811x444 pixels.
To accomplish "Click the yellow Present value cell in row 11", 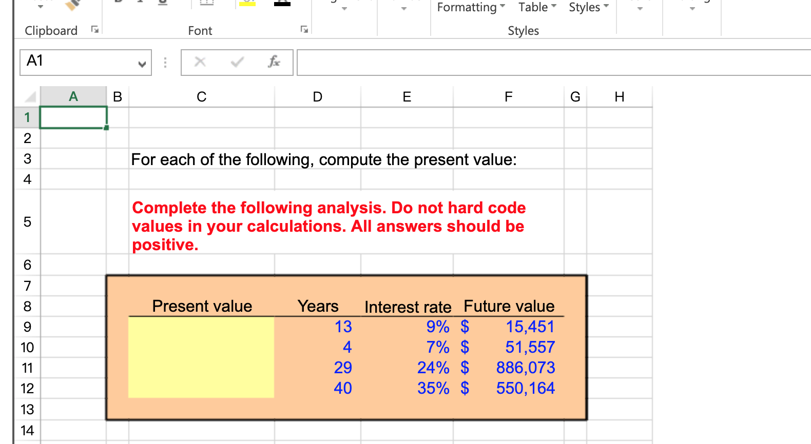I will point(202,368).
